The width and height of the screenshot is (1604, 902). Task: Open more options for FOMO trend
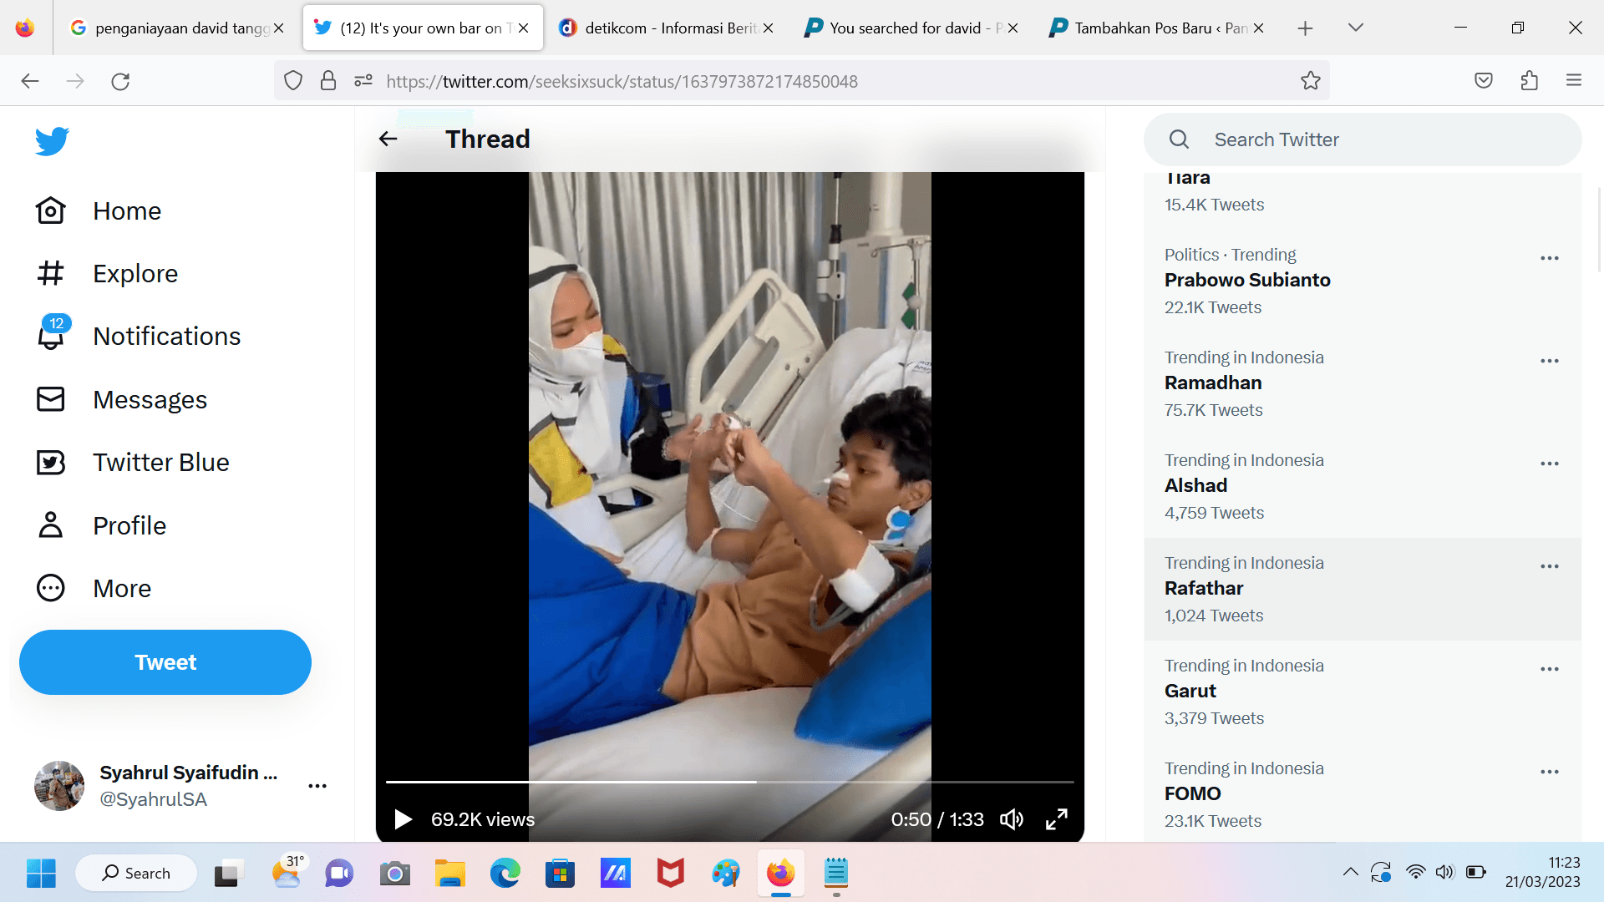1550,772
